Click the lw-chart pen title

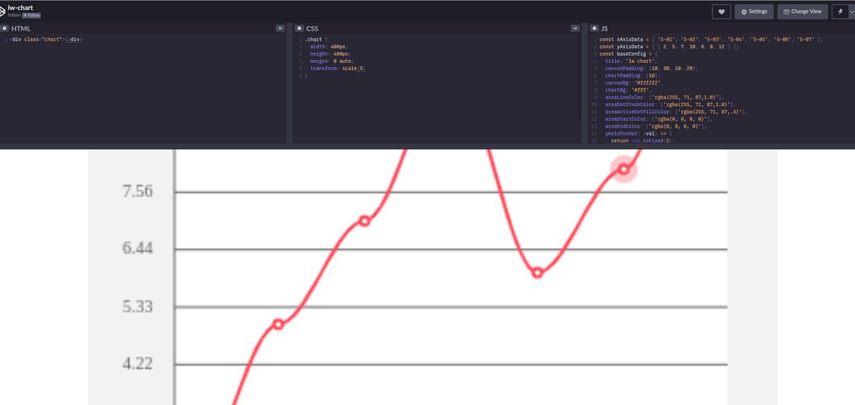[21, 7]
